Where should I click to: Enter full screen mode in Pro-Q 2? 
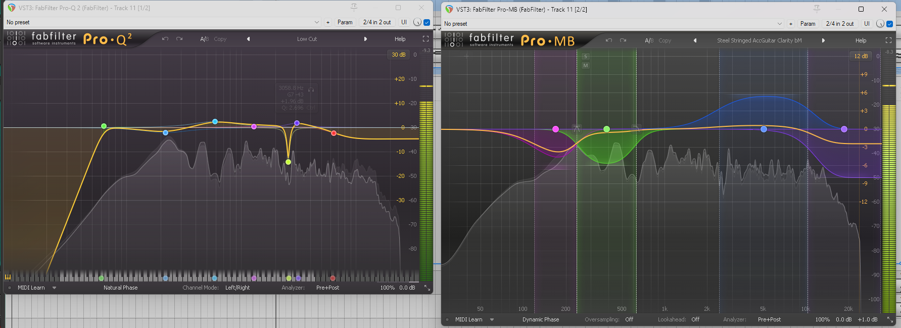pyautogui.click(x=425, y=39)
